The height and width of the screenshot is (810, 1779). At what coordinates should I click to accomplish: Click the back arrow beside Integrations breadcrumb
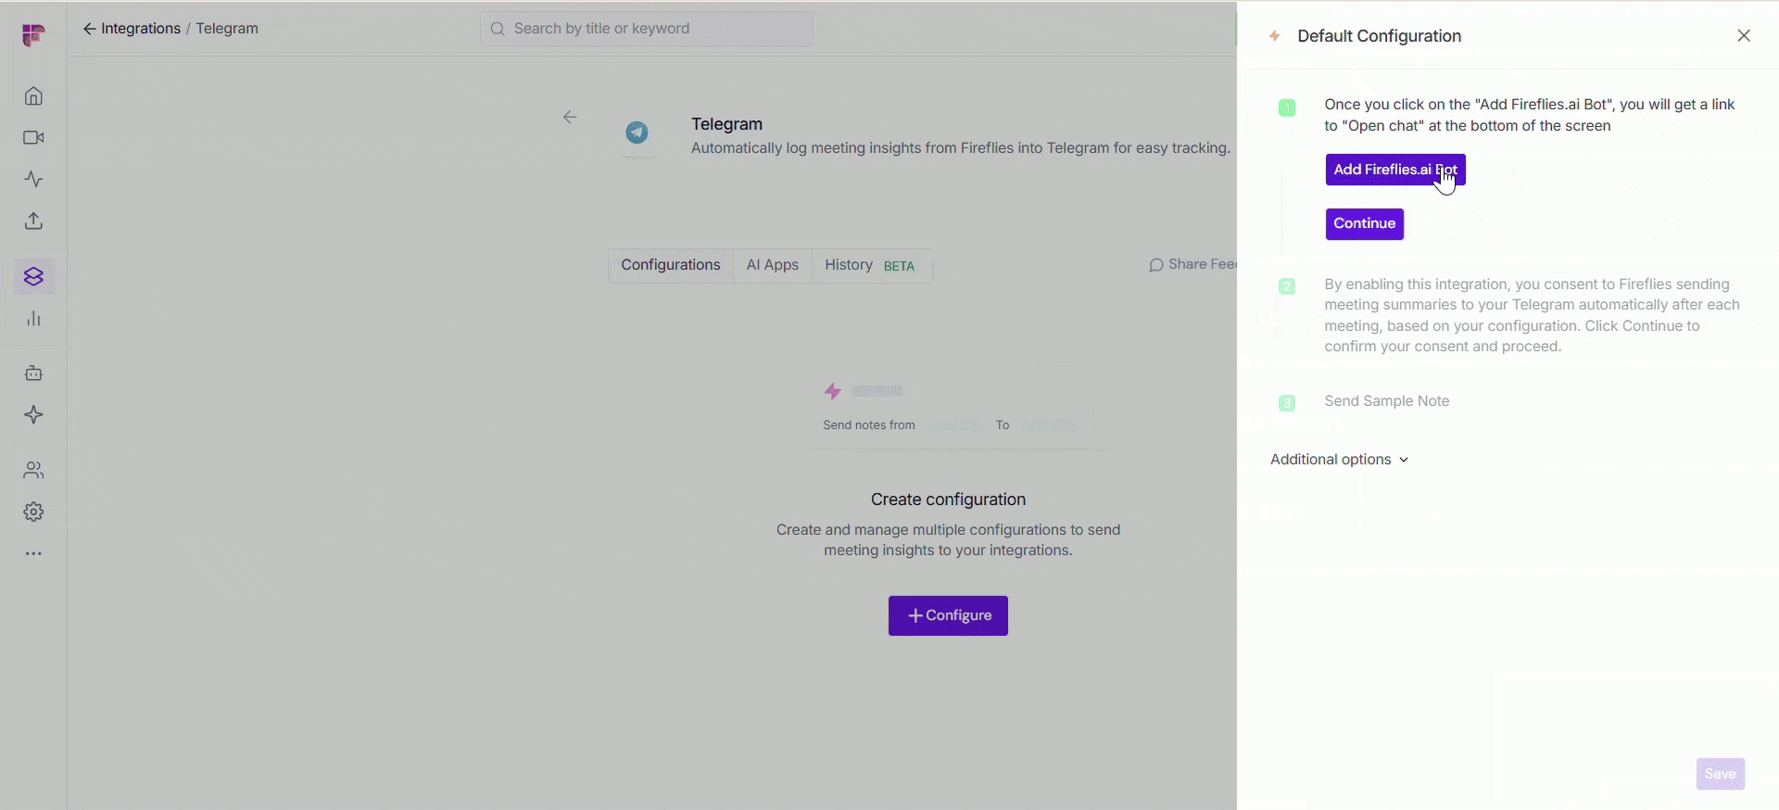click(89, 29)
